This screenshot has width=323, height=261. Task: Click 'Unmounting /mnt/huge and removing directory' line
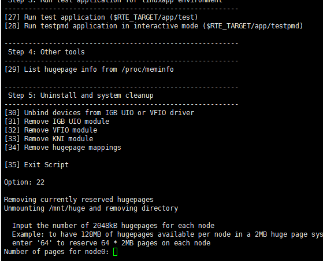91,208
